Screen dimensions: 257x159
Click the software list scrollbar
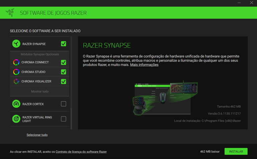pos(71,83)
